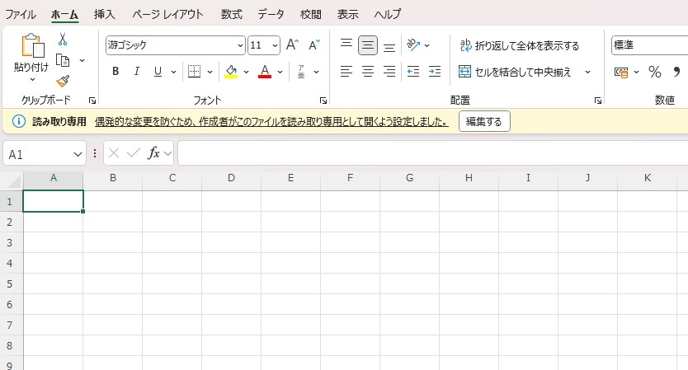Open font color dropdown arrow
This screenshot has height=370, width=688.
[x=280, y=72]
